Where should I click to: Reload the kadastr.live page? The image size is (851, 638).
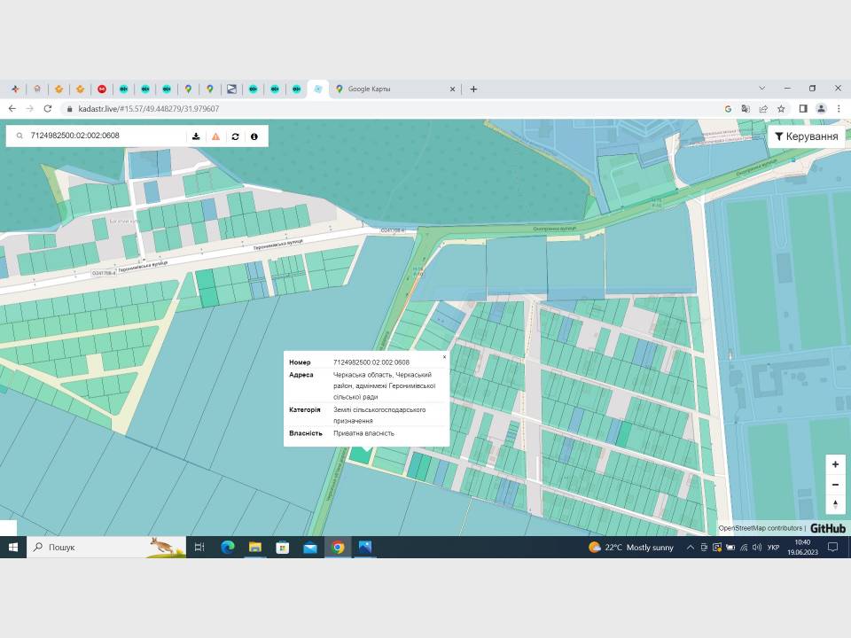click(48, 108)
